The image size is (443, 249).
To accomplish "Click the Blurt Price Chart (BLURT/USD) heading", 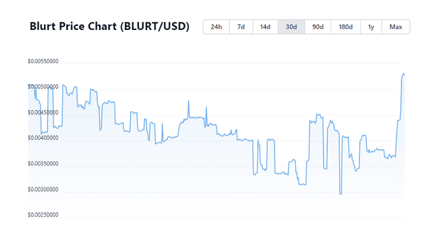I will click(x=110, y=27).
